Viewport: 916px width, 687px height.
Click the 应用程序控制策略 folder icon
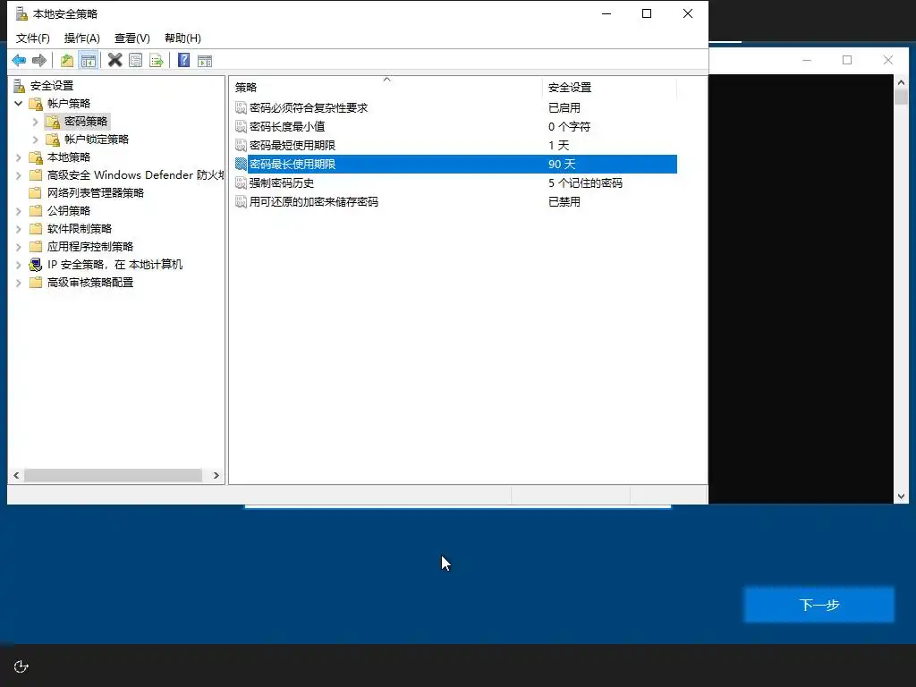click(36, 247)
